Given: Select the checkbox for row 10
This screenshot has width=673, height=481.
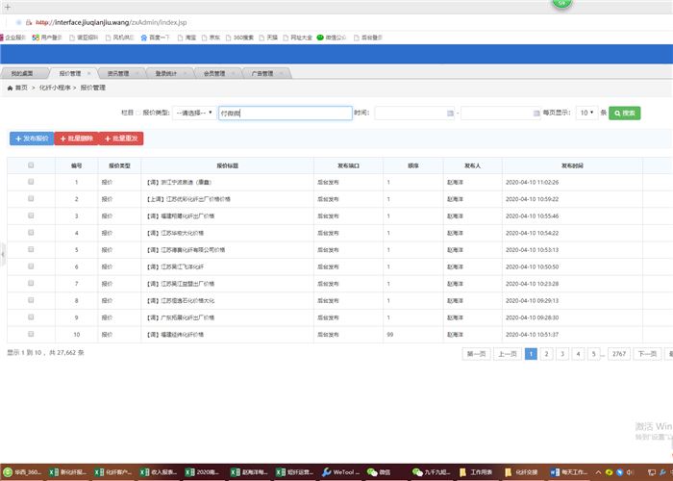Looking at the screenshot, I should [x=31, y=334].
